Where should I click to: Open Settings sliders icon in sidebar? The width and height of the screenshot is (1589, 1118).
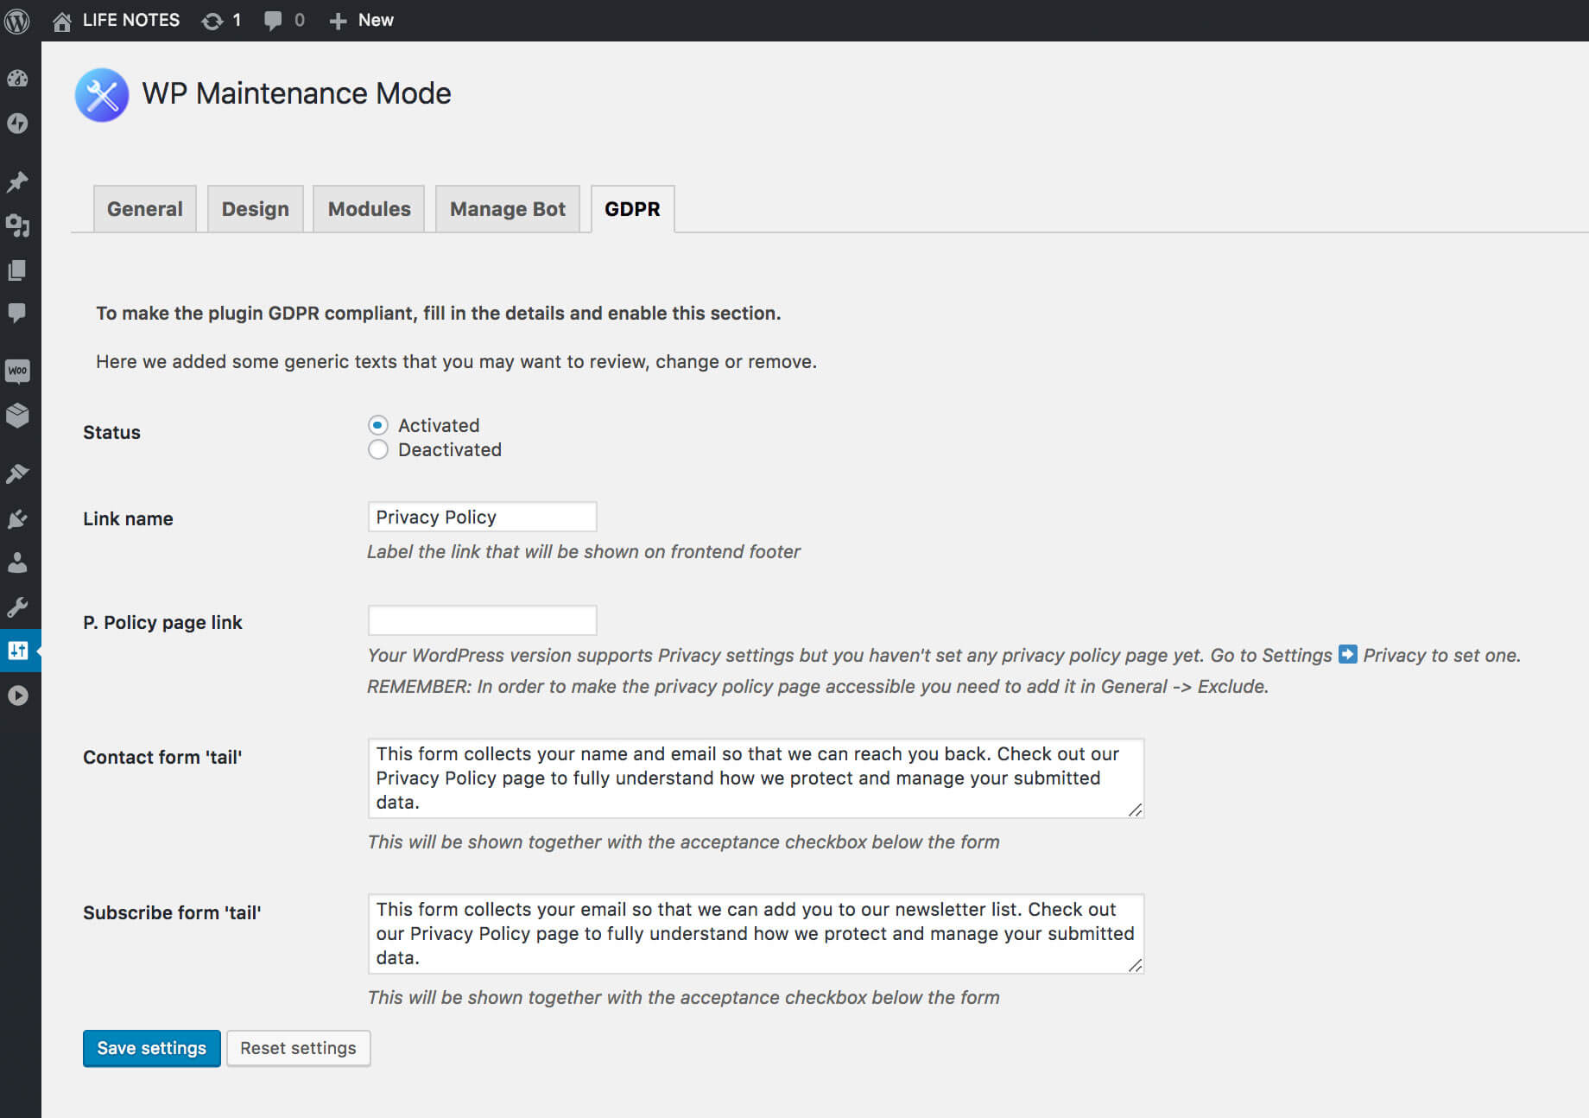17,651
